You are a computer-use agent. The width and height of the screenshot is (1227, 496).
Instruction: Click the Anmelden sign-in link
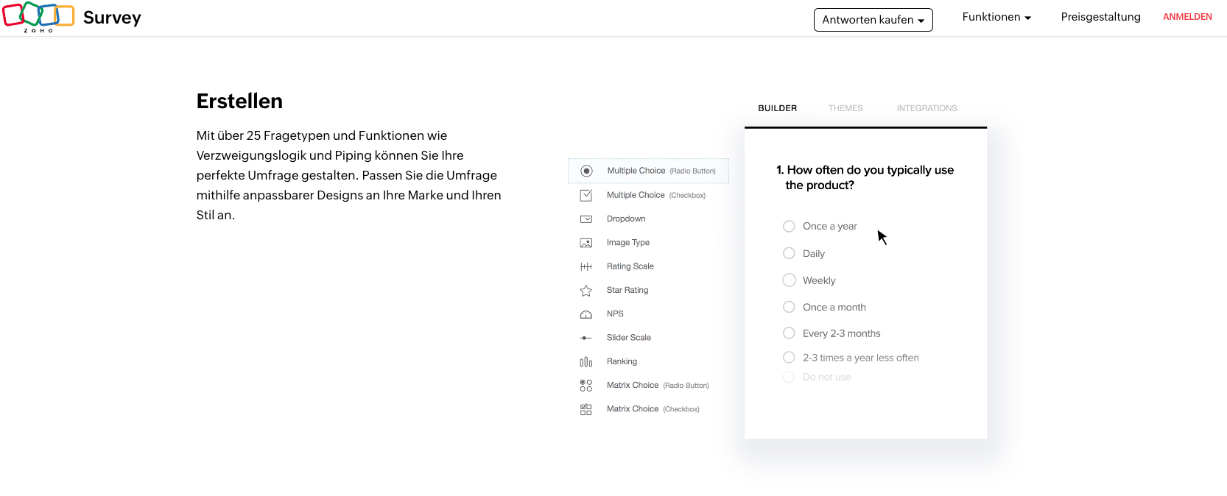click(1187, 17)
